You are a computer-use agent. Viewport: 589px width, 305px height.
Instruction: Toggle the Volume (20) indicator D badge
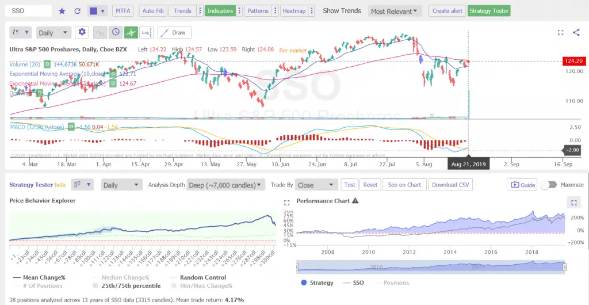47,64
